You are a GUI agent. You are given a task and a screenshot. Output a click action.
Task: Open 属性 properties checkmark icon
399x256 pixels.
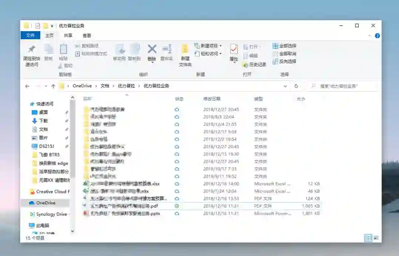click(x=233, y=49)
